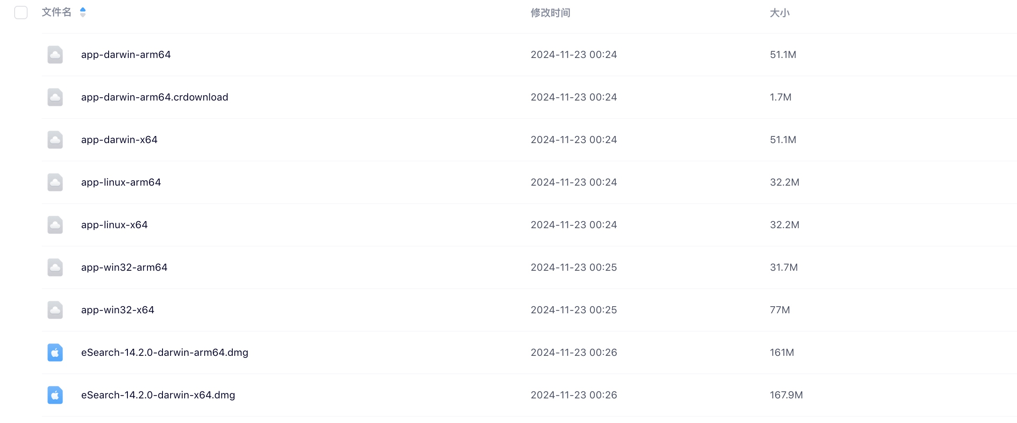
Task: Click the 文件名 column header label
Action: coord(56,13)
